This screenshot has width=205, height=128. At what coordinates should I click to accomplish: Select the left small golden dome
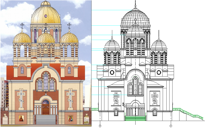[22, 38]
